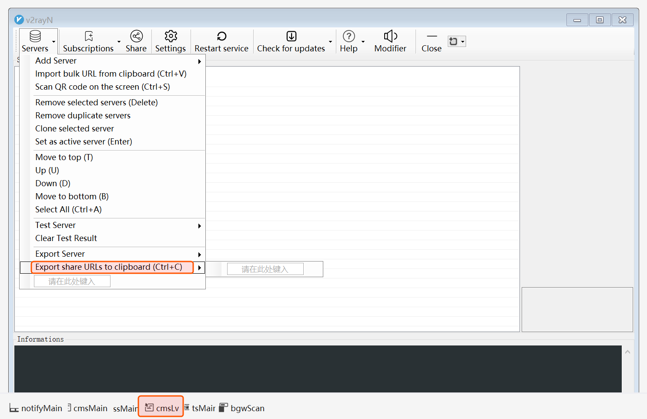
Task: Select the notifyMain component
Action: (36, 408)
